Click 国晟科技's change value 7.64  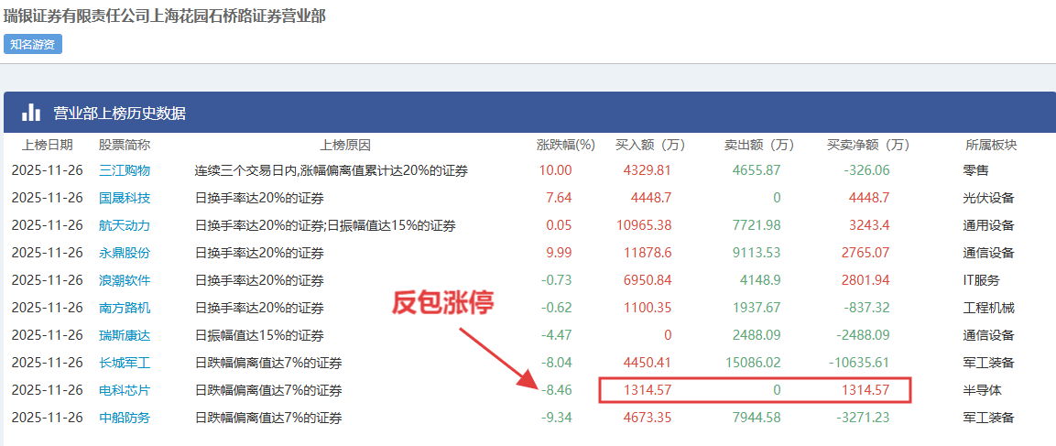[x=560, y=198]
